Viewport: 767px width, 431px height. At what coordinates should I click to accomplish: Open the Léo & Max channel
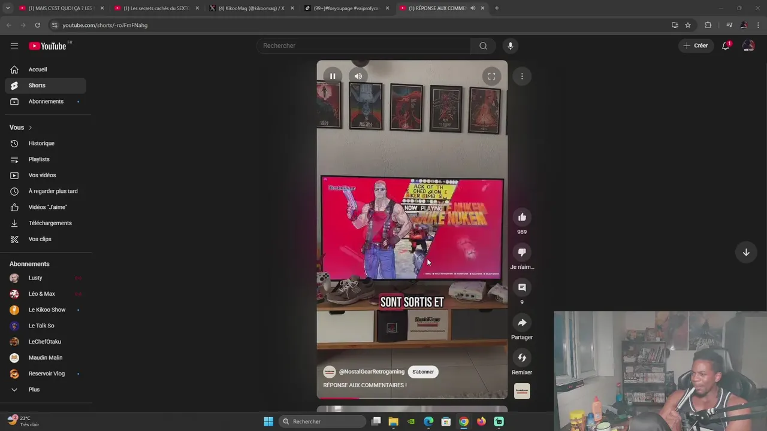[x=46, y=294]
